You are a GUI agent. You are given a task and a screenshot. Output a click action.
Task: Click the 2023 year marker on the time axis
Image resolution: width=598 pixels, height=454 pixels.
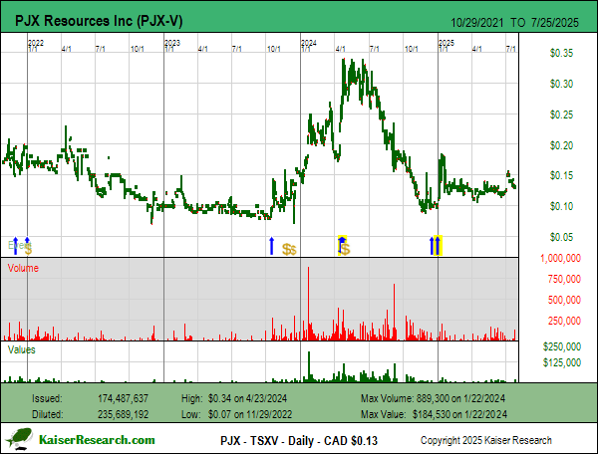pos(172,43)
